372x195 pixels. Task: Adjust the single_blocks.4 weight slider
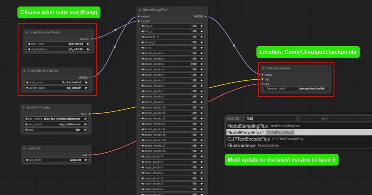172,178
